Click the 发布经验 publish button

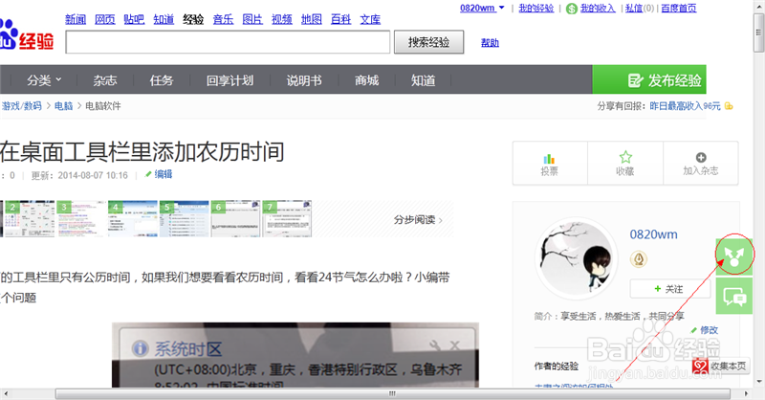point(649,79)
